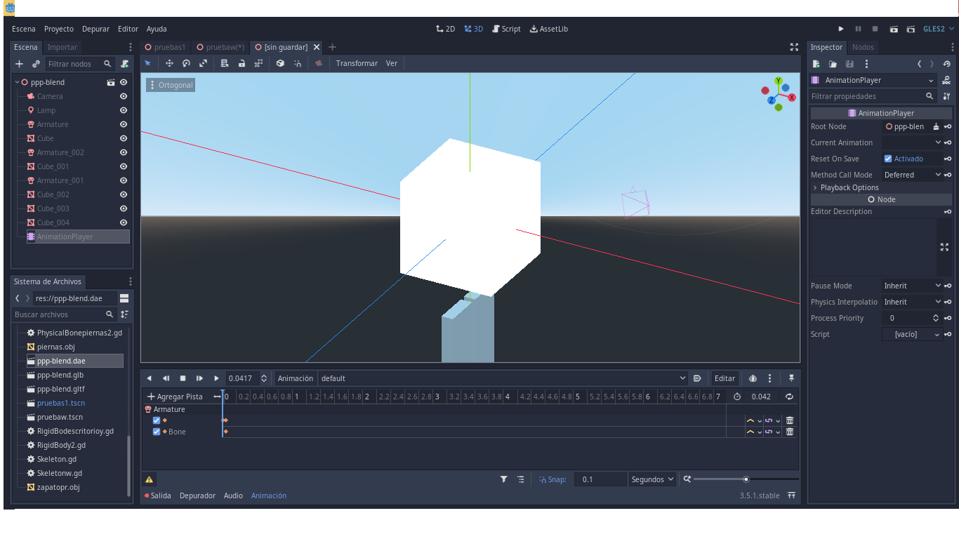Uncheck Reset On Save Activado checkbox
The height and width of the screenshot is (539, 959).
888,159
